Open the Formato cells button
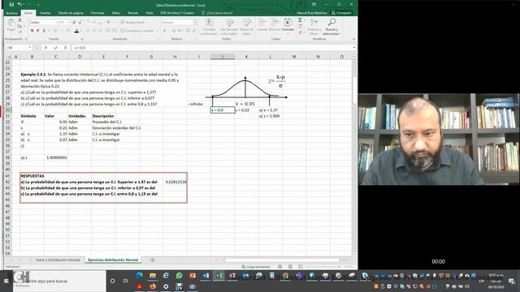 [288, 25]
